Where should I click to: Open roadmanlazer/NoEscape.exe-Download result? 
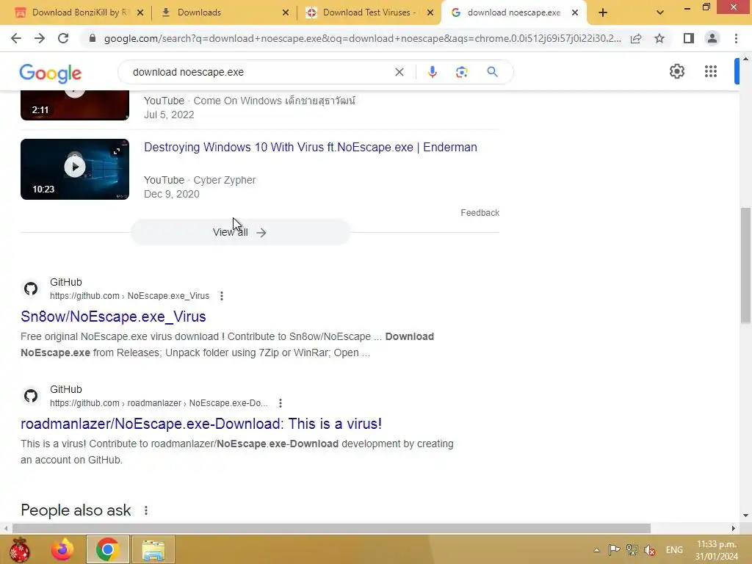(201, 424)
